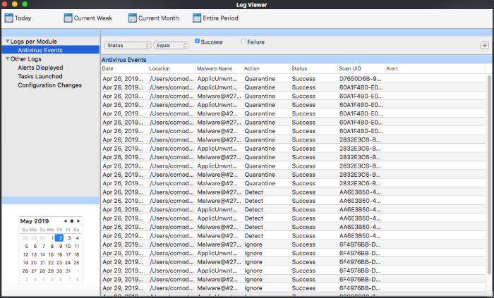The height and width of the screenshot is (298, 494).
Task: Jump to today using calendar dot
Action: [72, 221]
